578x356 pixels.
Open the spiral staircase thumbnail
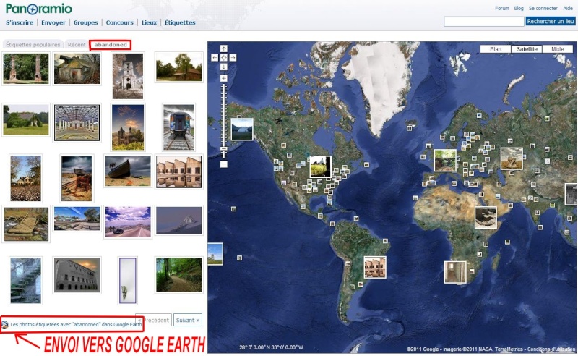pos(26,280)
